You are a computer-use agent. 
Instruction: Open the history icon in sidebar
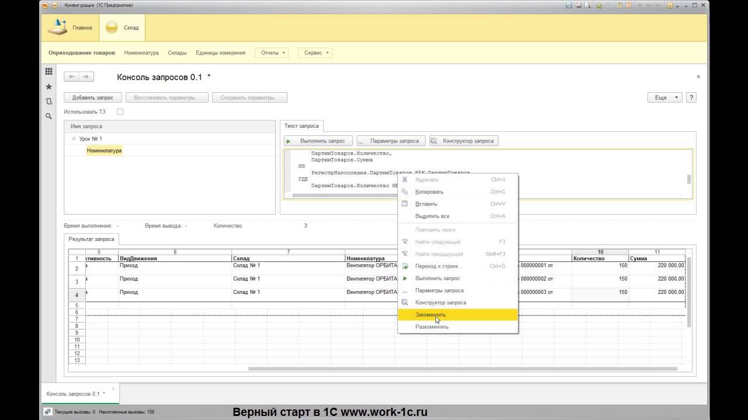tap(49, 101)
